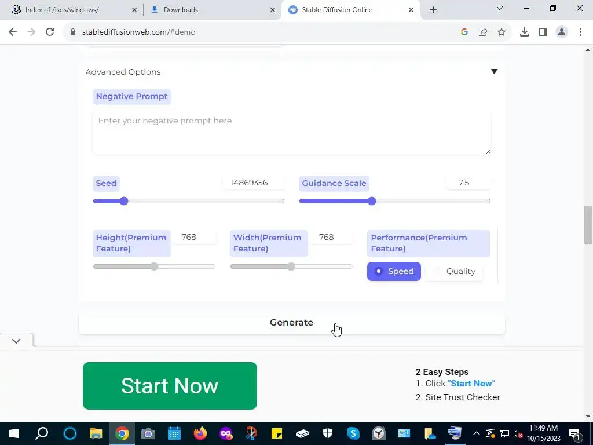Click the Width value field 768
Viewport: 593px width, 445px height.
click(x=332, y=237)
